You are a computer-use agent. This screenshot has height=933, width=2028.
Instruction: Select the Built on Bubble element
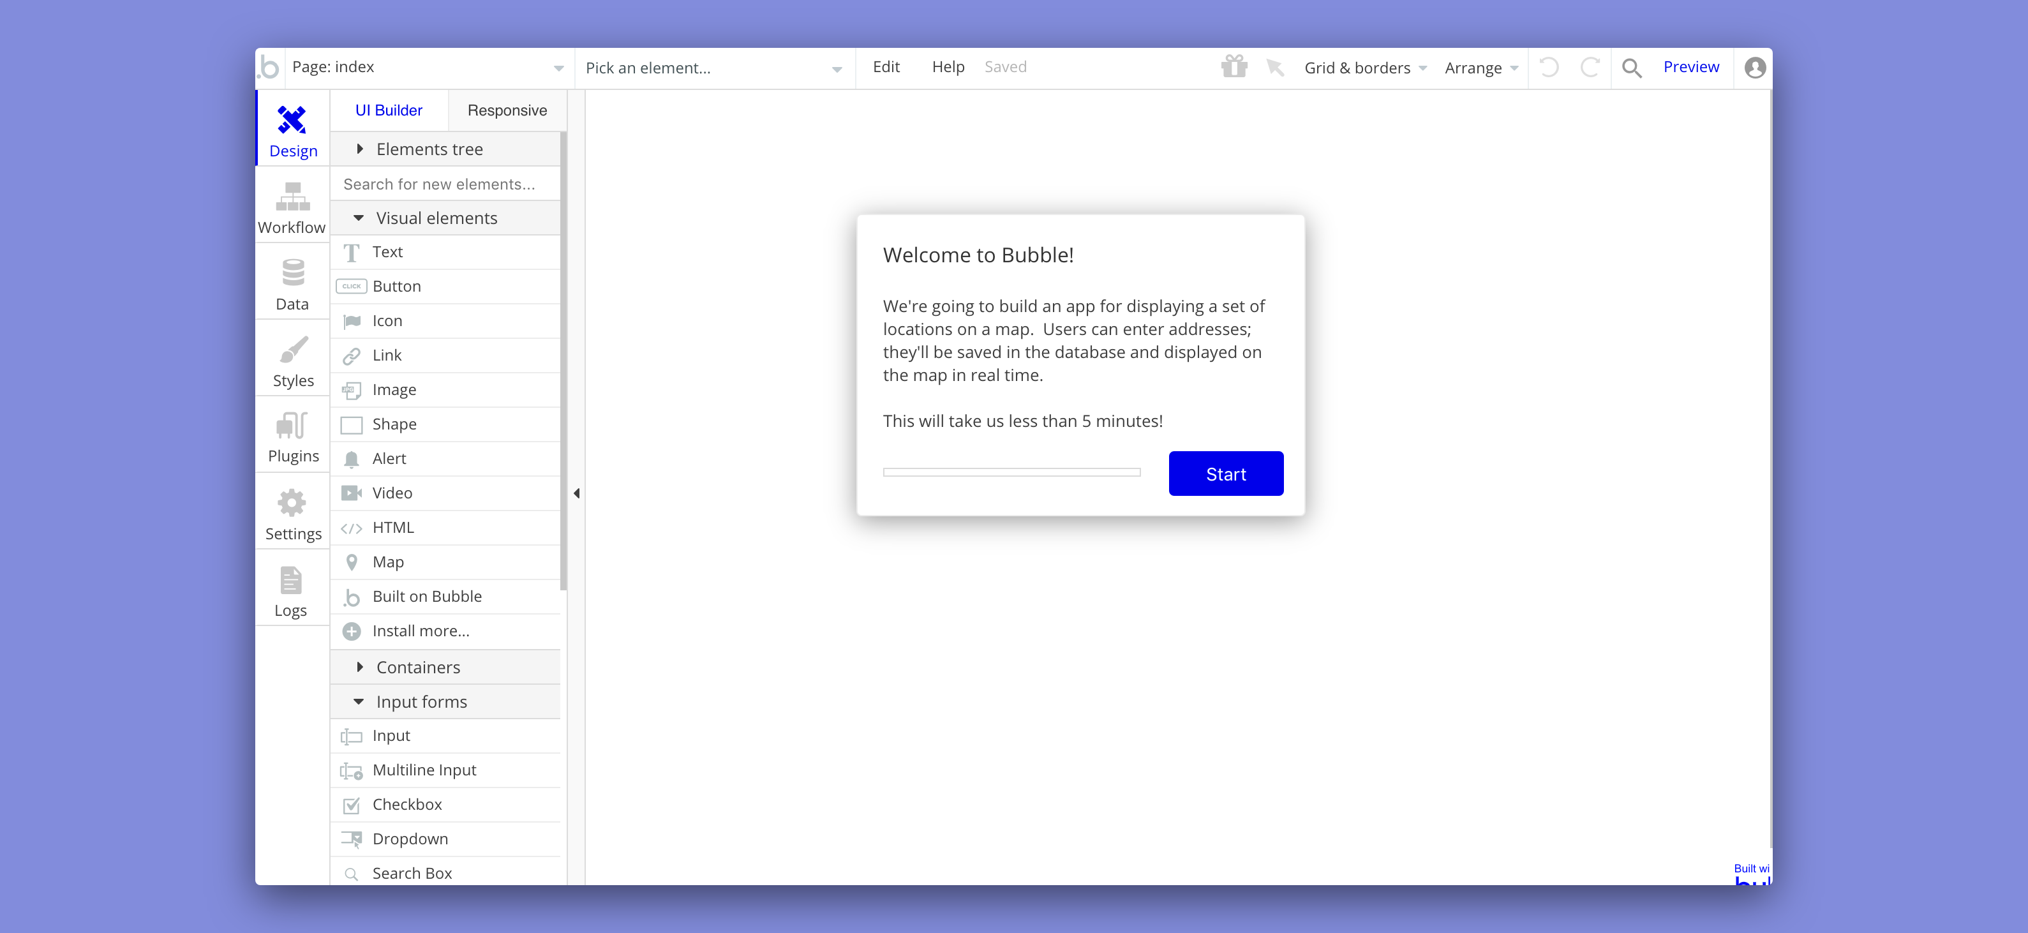click(x=445, y=597)
